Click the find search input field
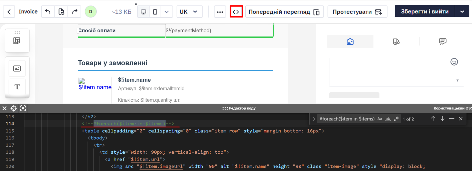Image resolution: width=472 pixels, height=171 pixels. pyautogui.click(x=346, y=119)
